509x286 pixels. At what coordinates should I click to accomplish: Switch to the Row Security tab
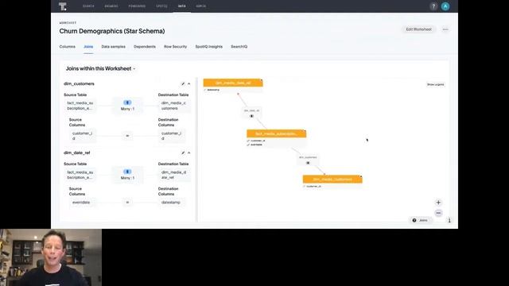point(175,47)
